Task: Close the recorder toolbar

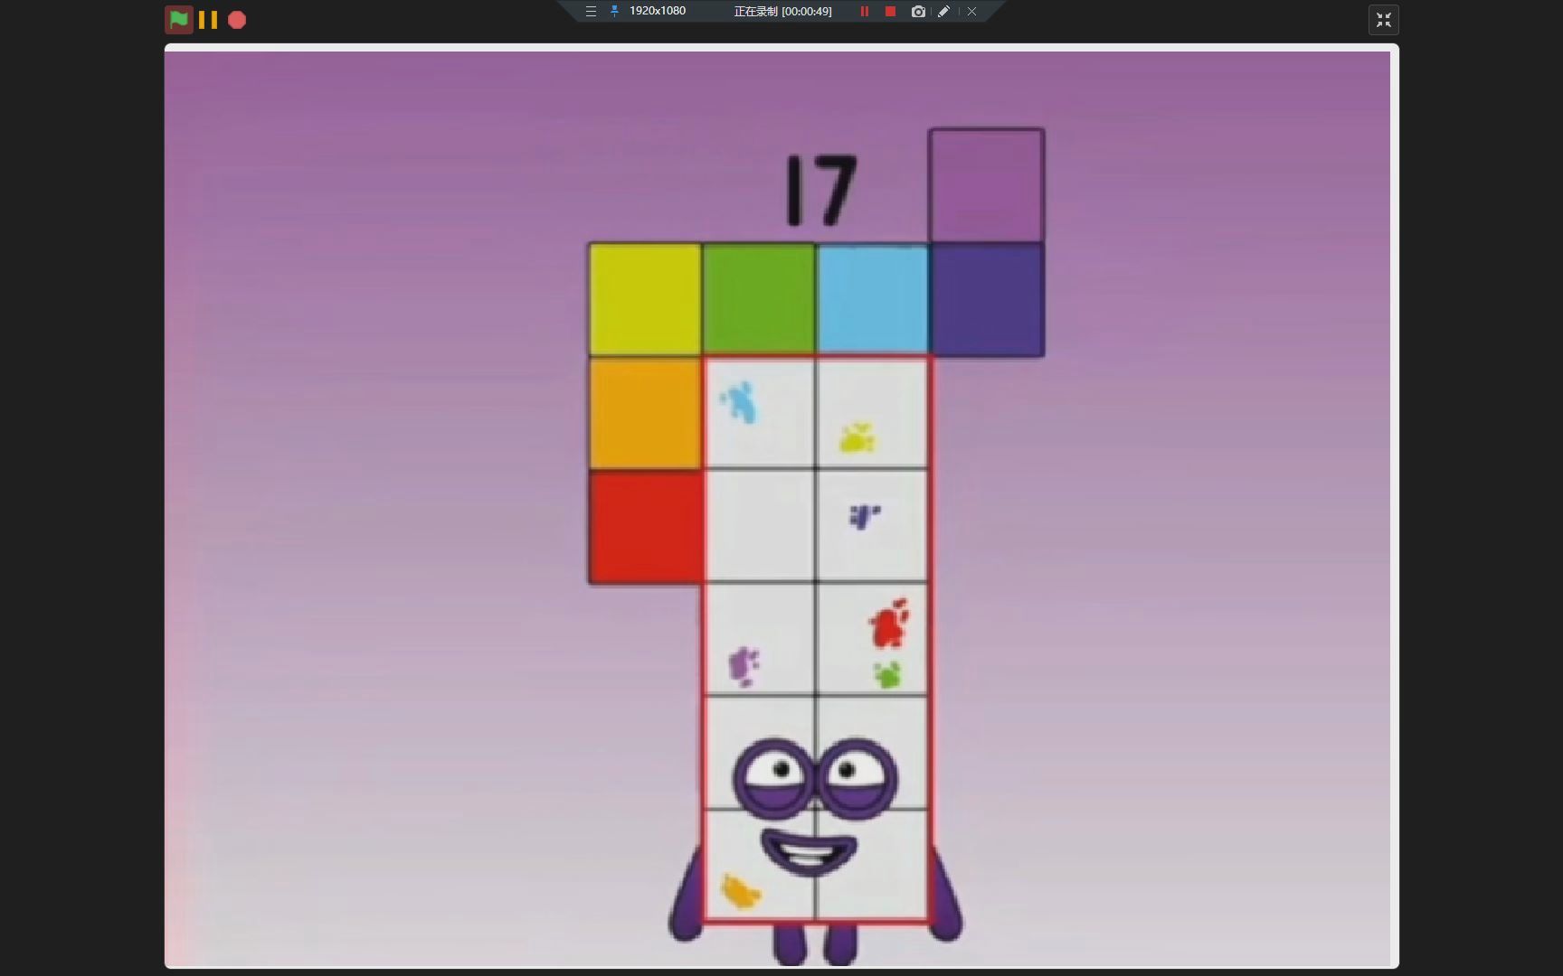Action: coord(971,12)
